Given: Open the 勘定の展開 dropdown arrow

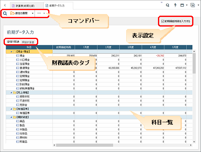Looking at the screenshot, I should click(33, 13).
